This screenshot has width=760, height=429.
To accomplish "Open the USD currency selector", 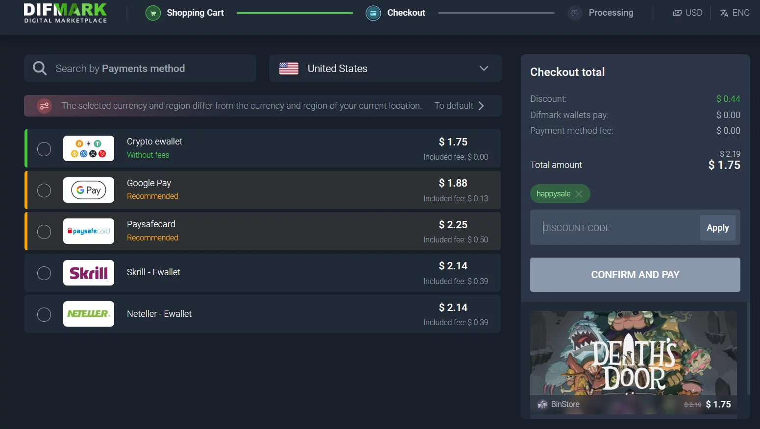I will 687,13.
